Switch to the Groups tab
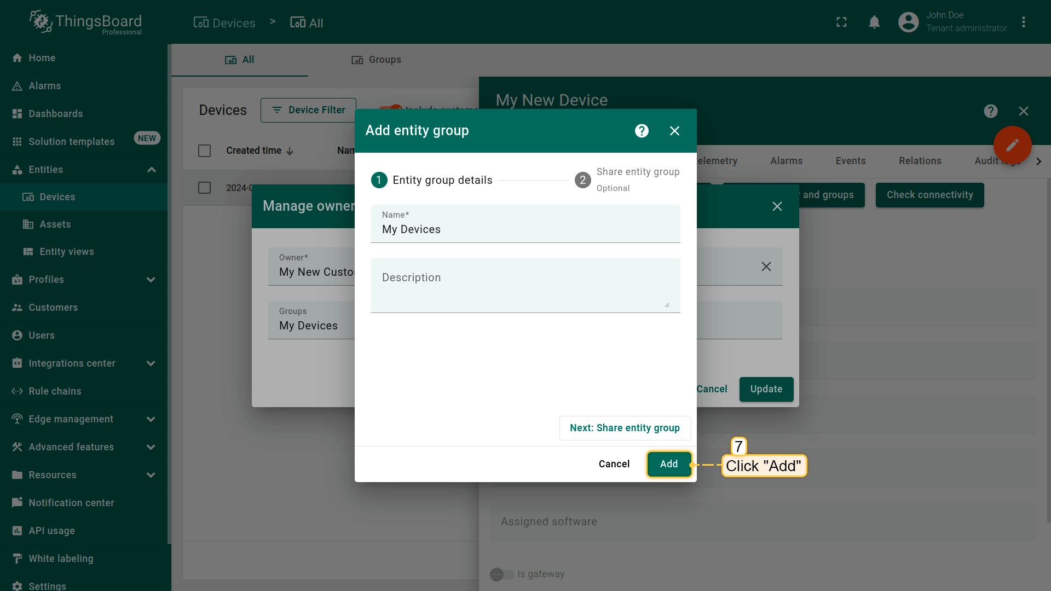Viewport: 1051px width, 591px height. coord(376,60)
